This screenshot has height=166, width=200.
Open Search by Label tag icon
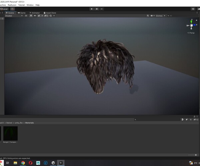point(187,120)
